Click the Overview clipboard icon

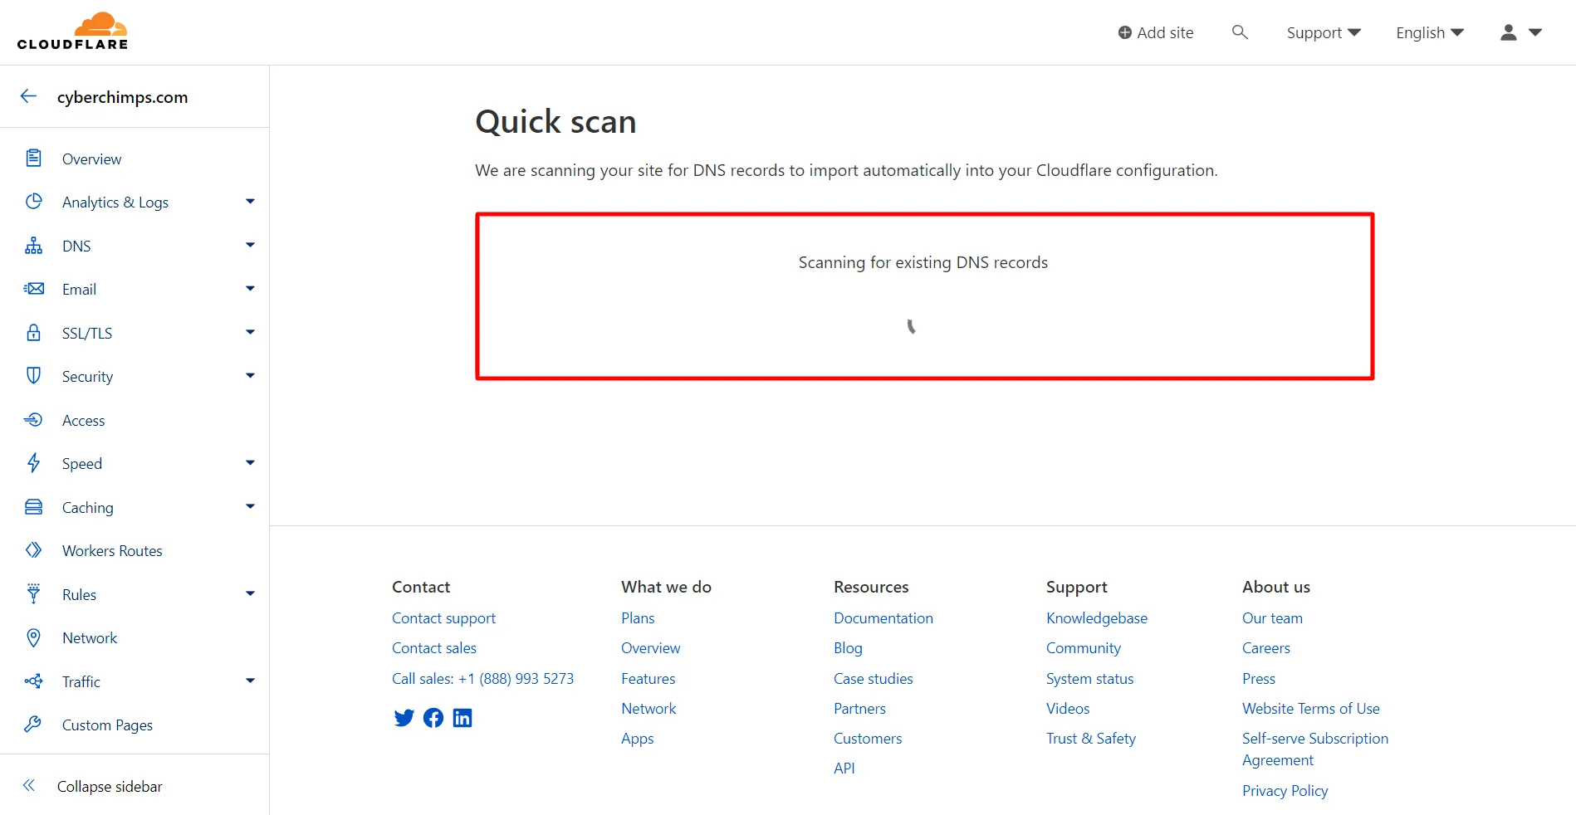33,158
